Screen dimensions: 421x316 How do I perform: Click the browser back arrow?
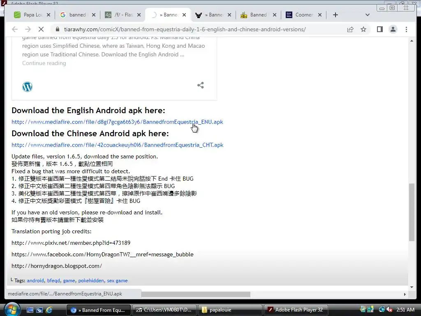(15, 29)
